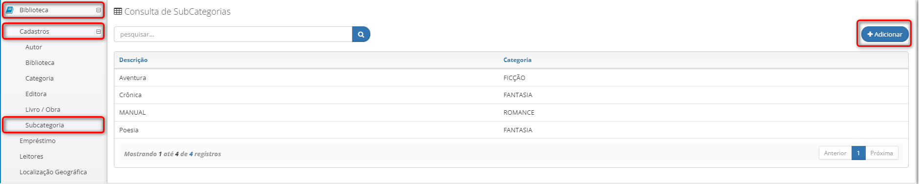Collapse the Cadastros submenu
The width and height of the screenshot is (919, 184).
coord(98,31)
